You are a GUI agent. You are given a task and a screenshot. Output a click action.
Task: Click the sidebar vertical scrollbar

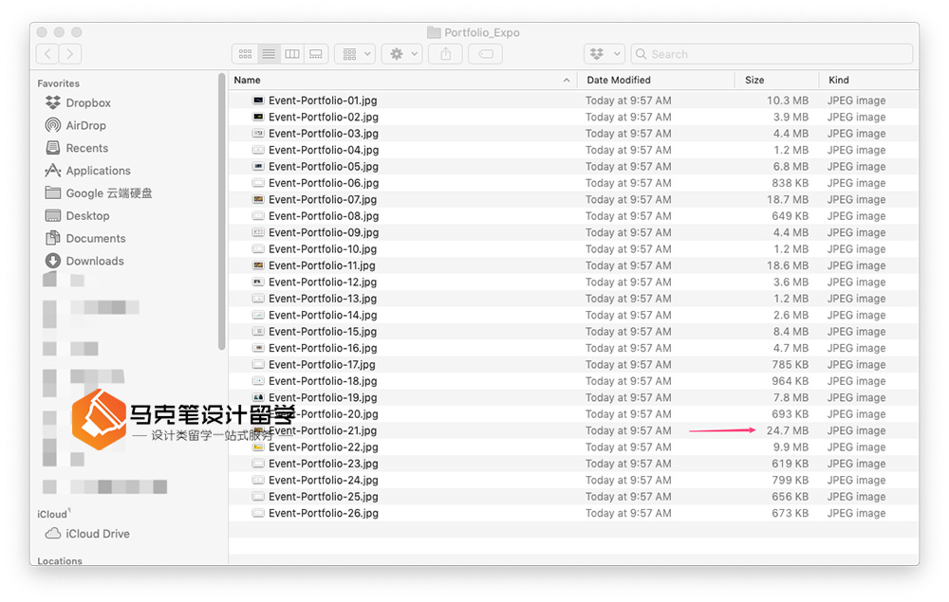click(221, 211)
